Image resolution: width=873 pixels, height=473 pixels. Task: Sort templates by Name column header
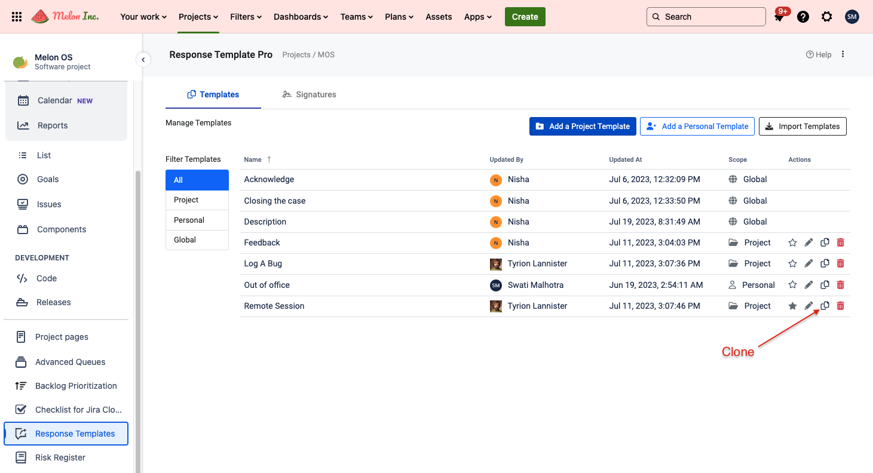pyautogui.click(x=253, y=159)
